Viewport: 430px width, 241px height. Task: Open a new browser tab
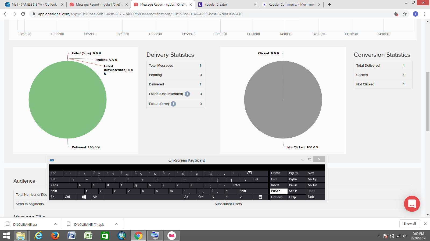coord(329,5)
